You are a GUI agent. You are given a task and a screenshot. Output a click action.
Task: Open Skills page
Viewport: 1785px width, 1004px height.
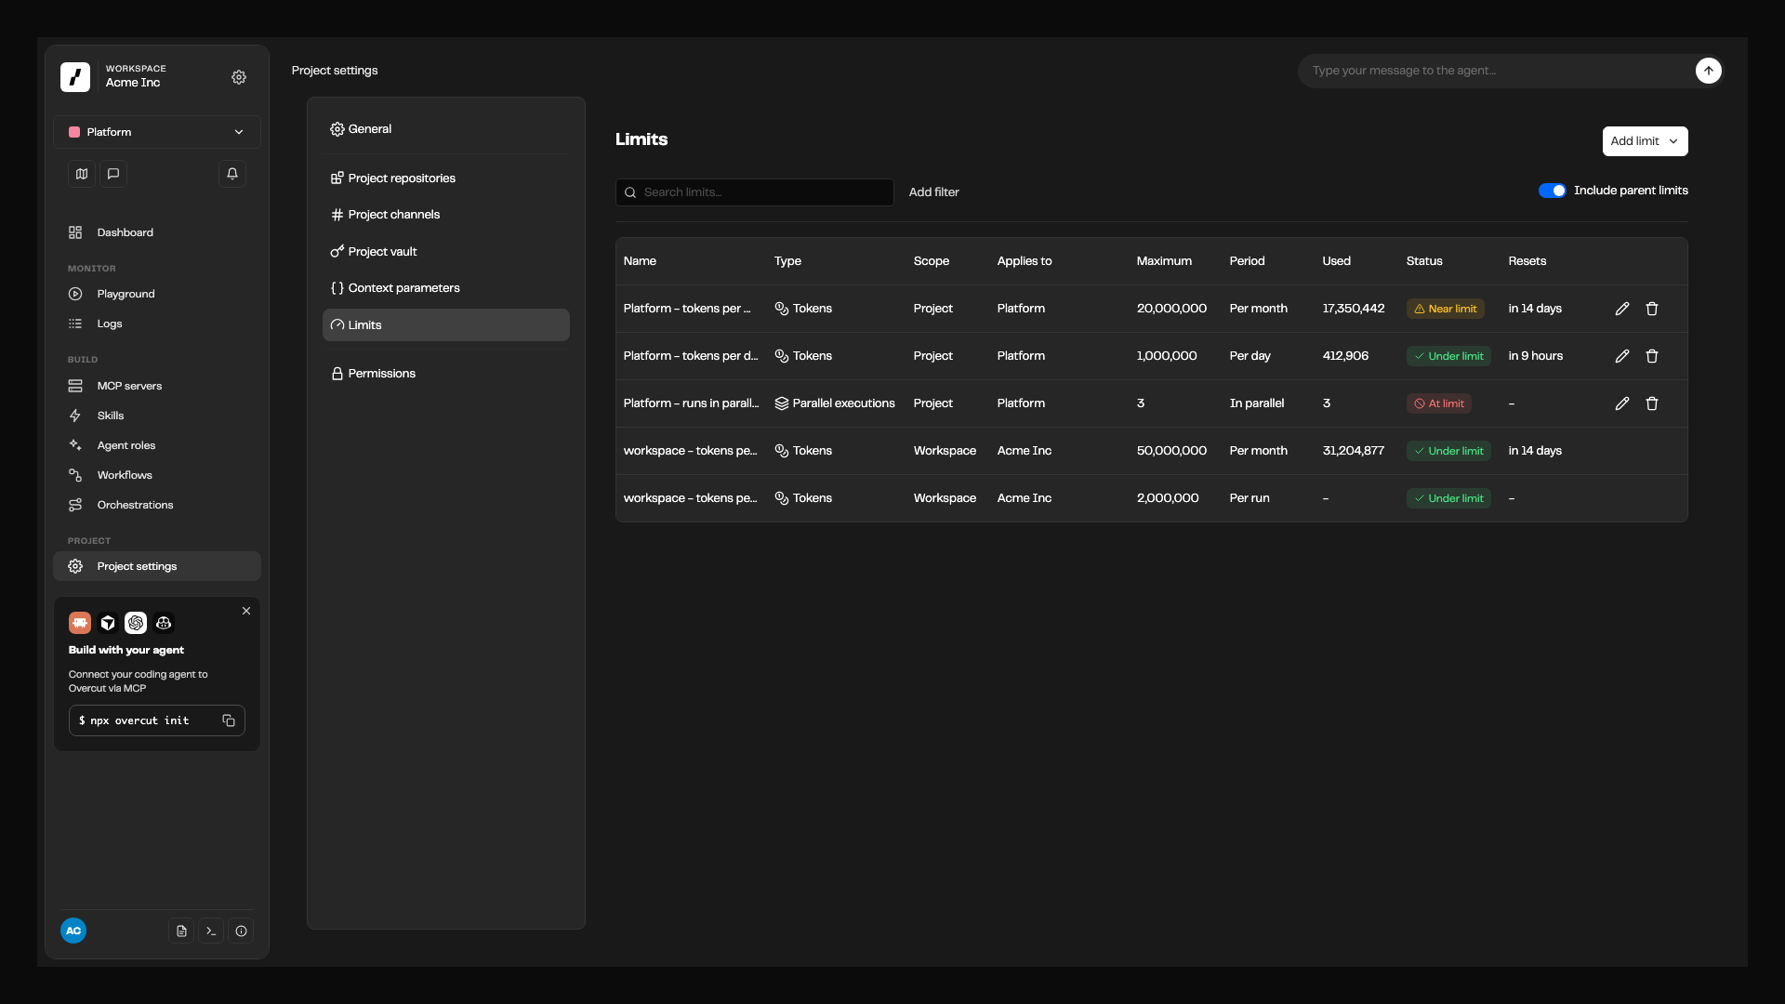pos(157,416)
